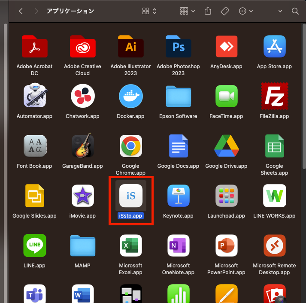
Task: Select the Adobe Illustrator 2023 folder
Action: [x=130, y=46]
